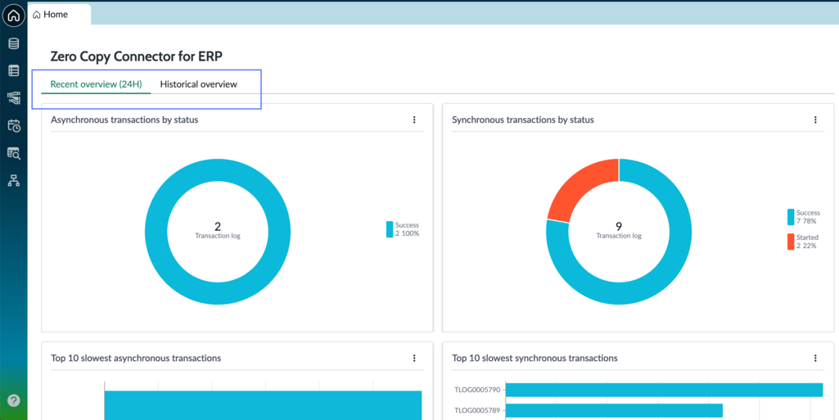839x420 pixels.
Task: Open the database cylinder icon in sidebar
Action: [x=13, y=43]
